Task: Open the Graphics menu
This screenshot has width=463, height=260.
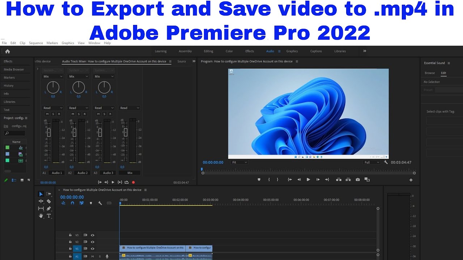Action: (68, 43)
